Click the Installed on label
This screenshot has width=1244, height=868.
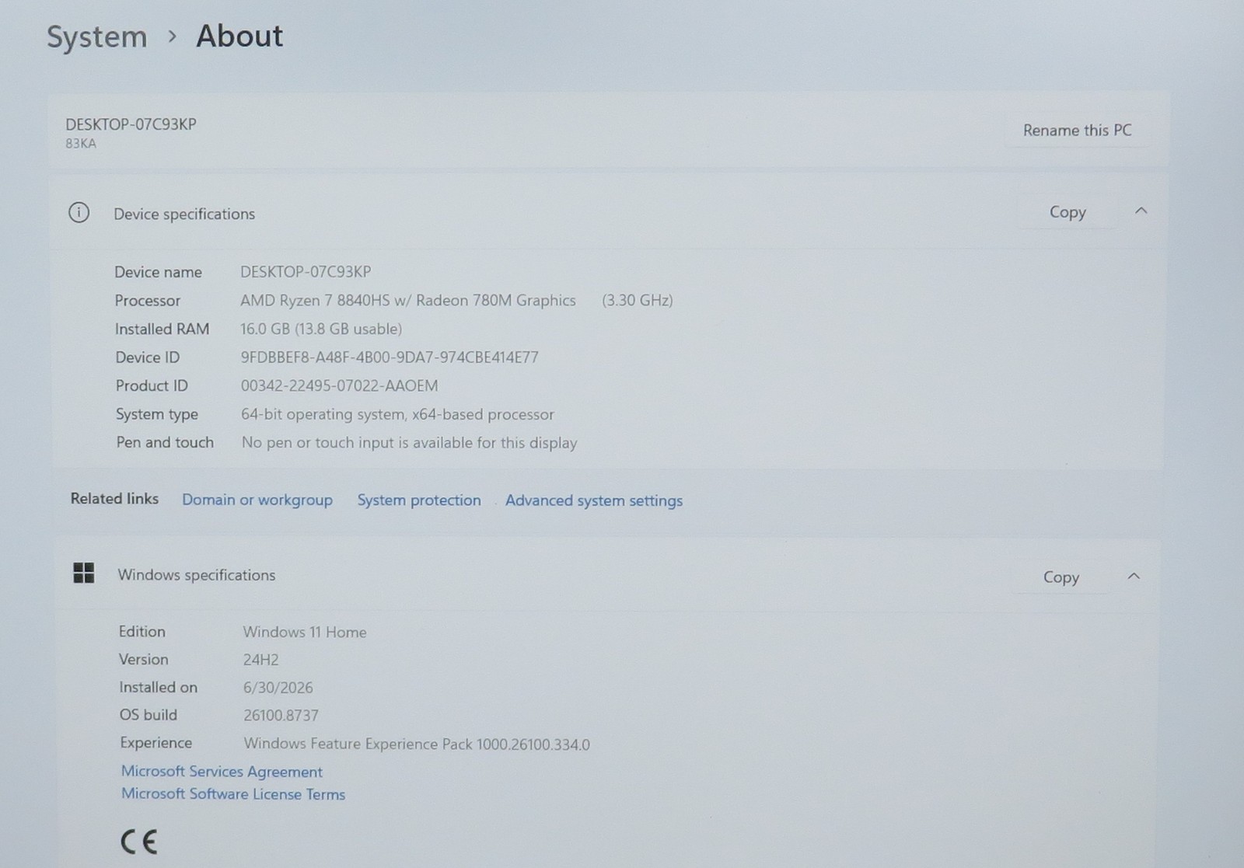click(159, 687)
